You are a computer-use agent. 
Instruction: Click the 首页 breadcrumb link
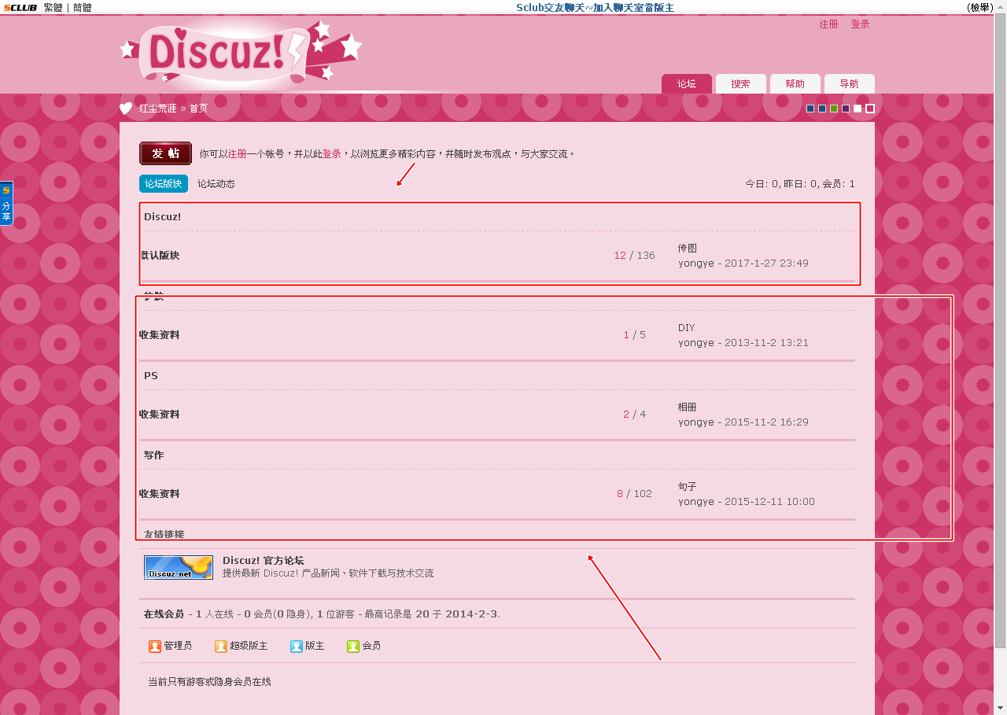(198, 109)
